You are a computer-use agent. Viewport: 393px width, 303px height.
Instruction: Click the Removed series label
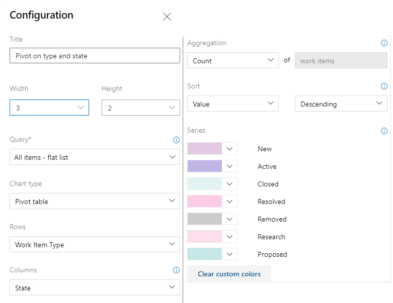272,219
